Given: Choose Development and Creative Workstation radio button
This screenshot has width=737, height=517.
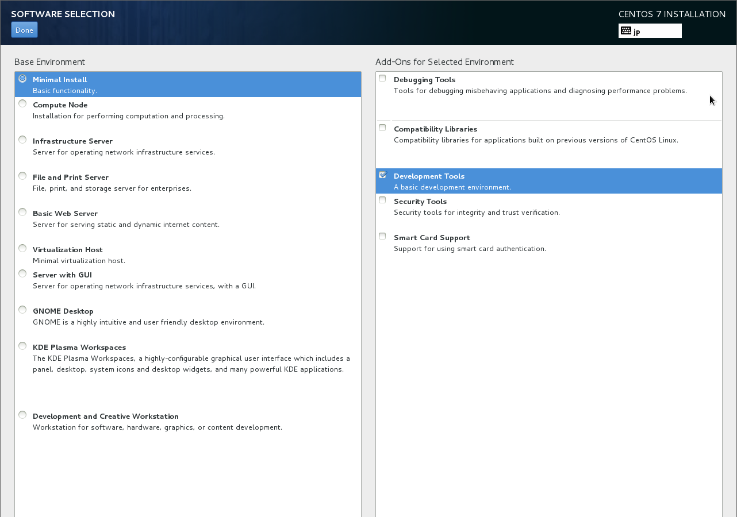Looking at the screenshot, I should pos(22,415).
